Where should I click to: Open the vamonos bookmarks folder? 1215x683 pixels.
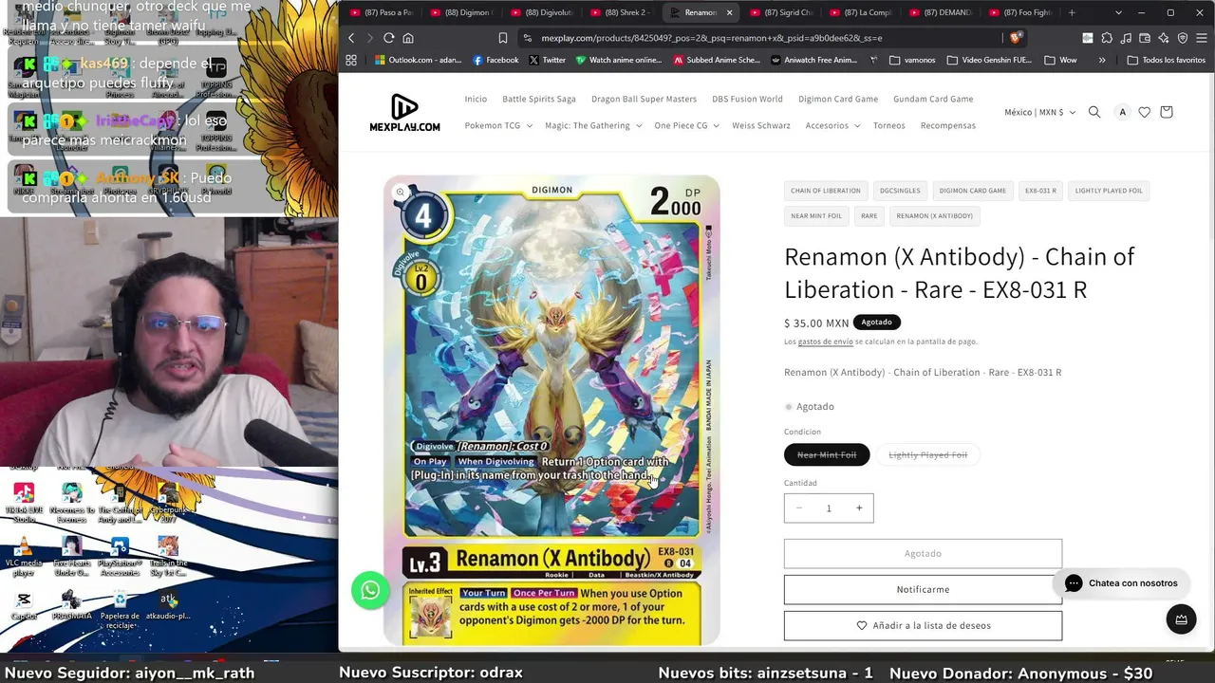(x=912, y=60)
